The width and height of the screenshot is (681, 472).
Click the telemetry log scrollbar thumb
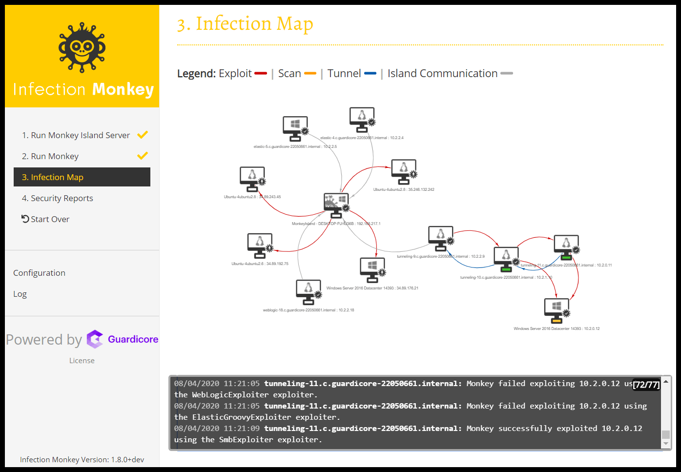pos(666,434)
